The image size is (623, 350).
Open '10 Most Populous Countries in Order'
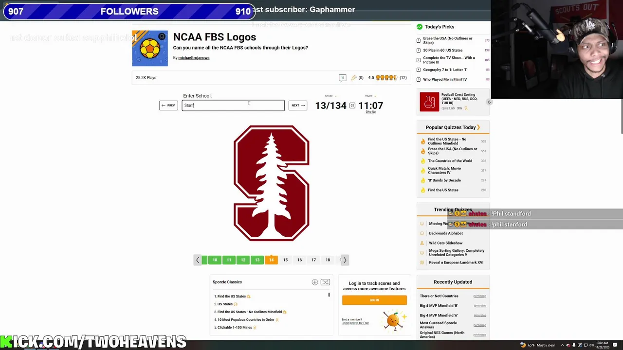246,320
